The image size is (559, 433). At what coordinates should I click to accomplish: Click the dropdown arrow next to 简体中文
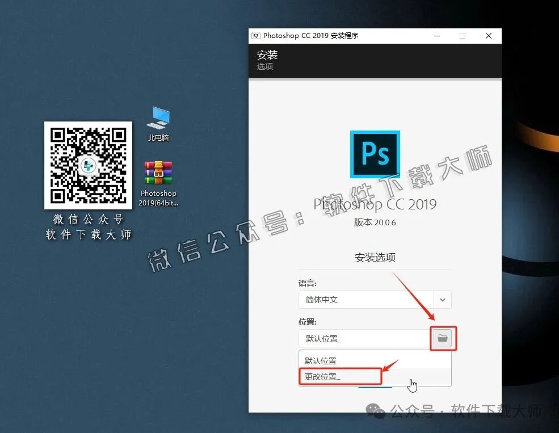tap(442, 300)
